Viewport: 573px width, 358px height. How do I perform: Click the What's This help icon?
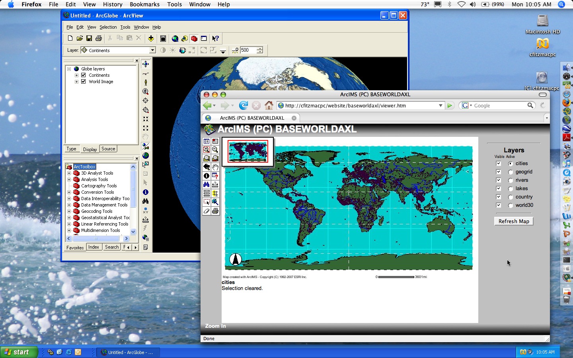(215, 38)
